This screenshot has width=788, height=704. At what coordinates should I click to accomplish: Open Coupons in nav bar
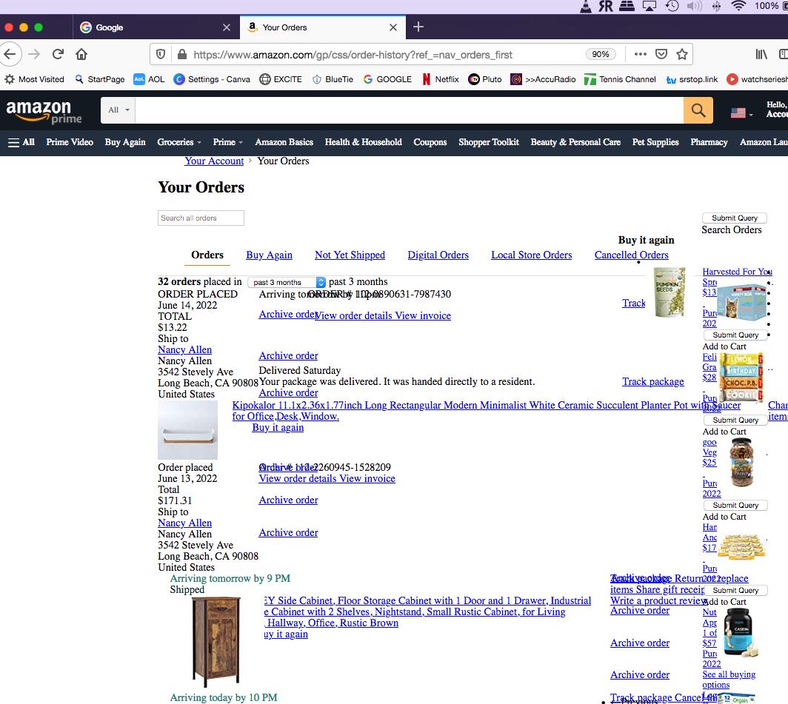(430, 142)
